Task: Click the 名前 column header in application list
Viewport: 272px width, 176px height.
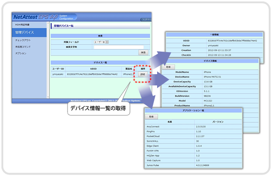Action: coord(170,122)
